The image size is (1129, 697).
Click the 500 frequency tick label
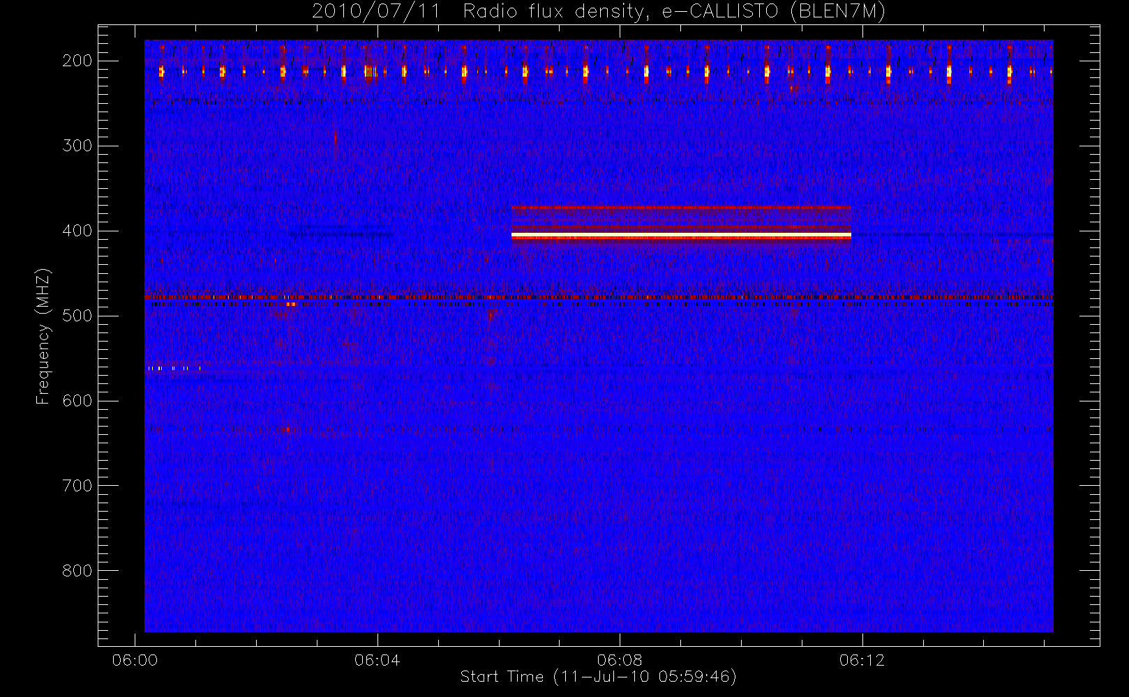[x=77, y=316]
